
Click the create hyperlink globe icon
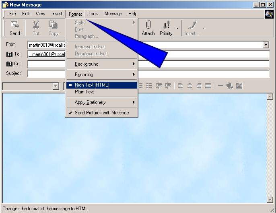point(230,86)
